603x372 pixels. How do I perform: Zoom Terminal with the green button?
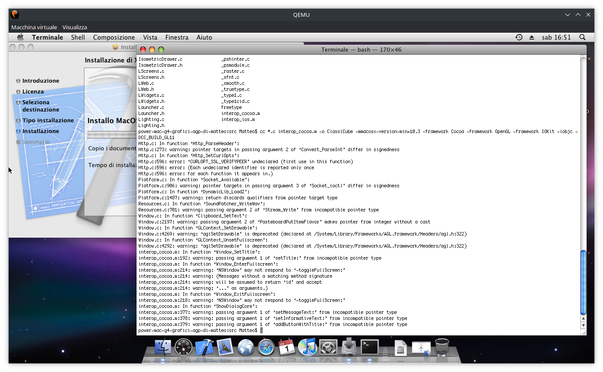pos(161,50)
